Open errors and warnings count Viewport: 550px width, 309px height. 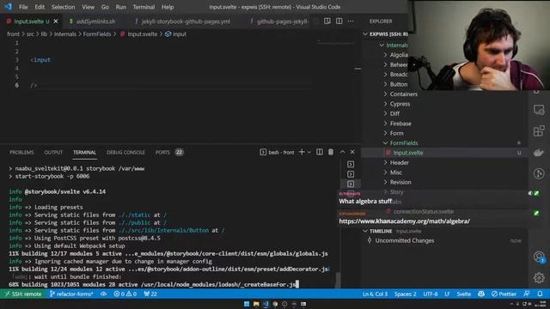pyautogui.click(x=125, y=294)
